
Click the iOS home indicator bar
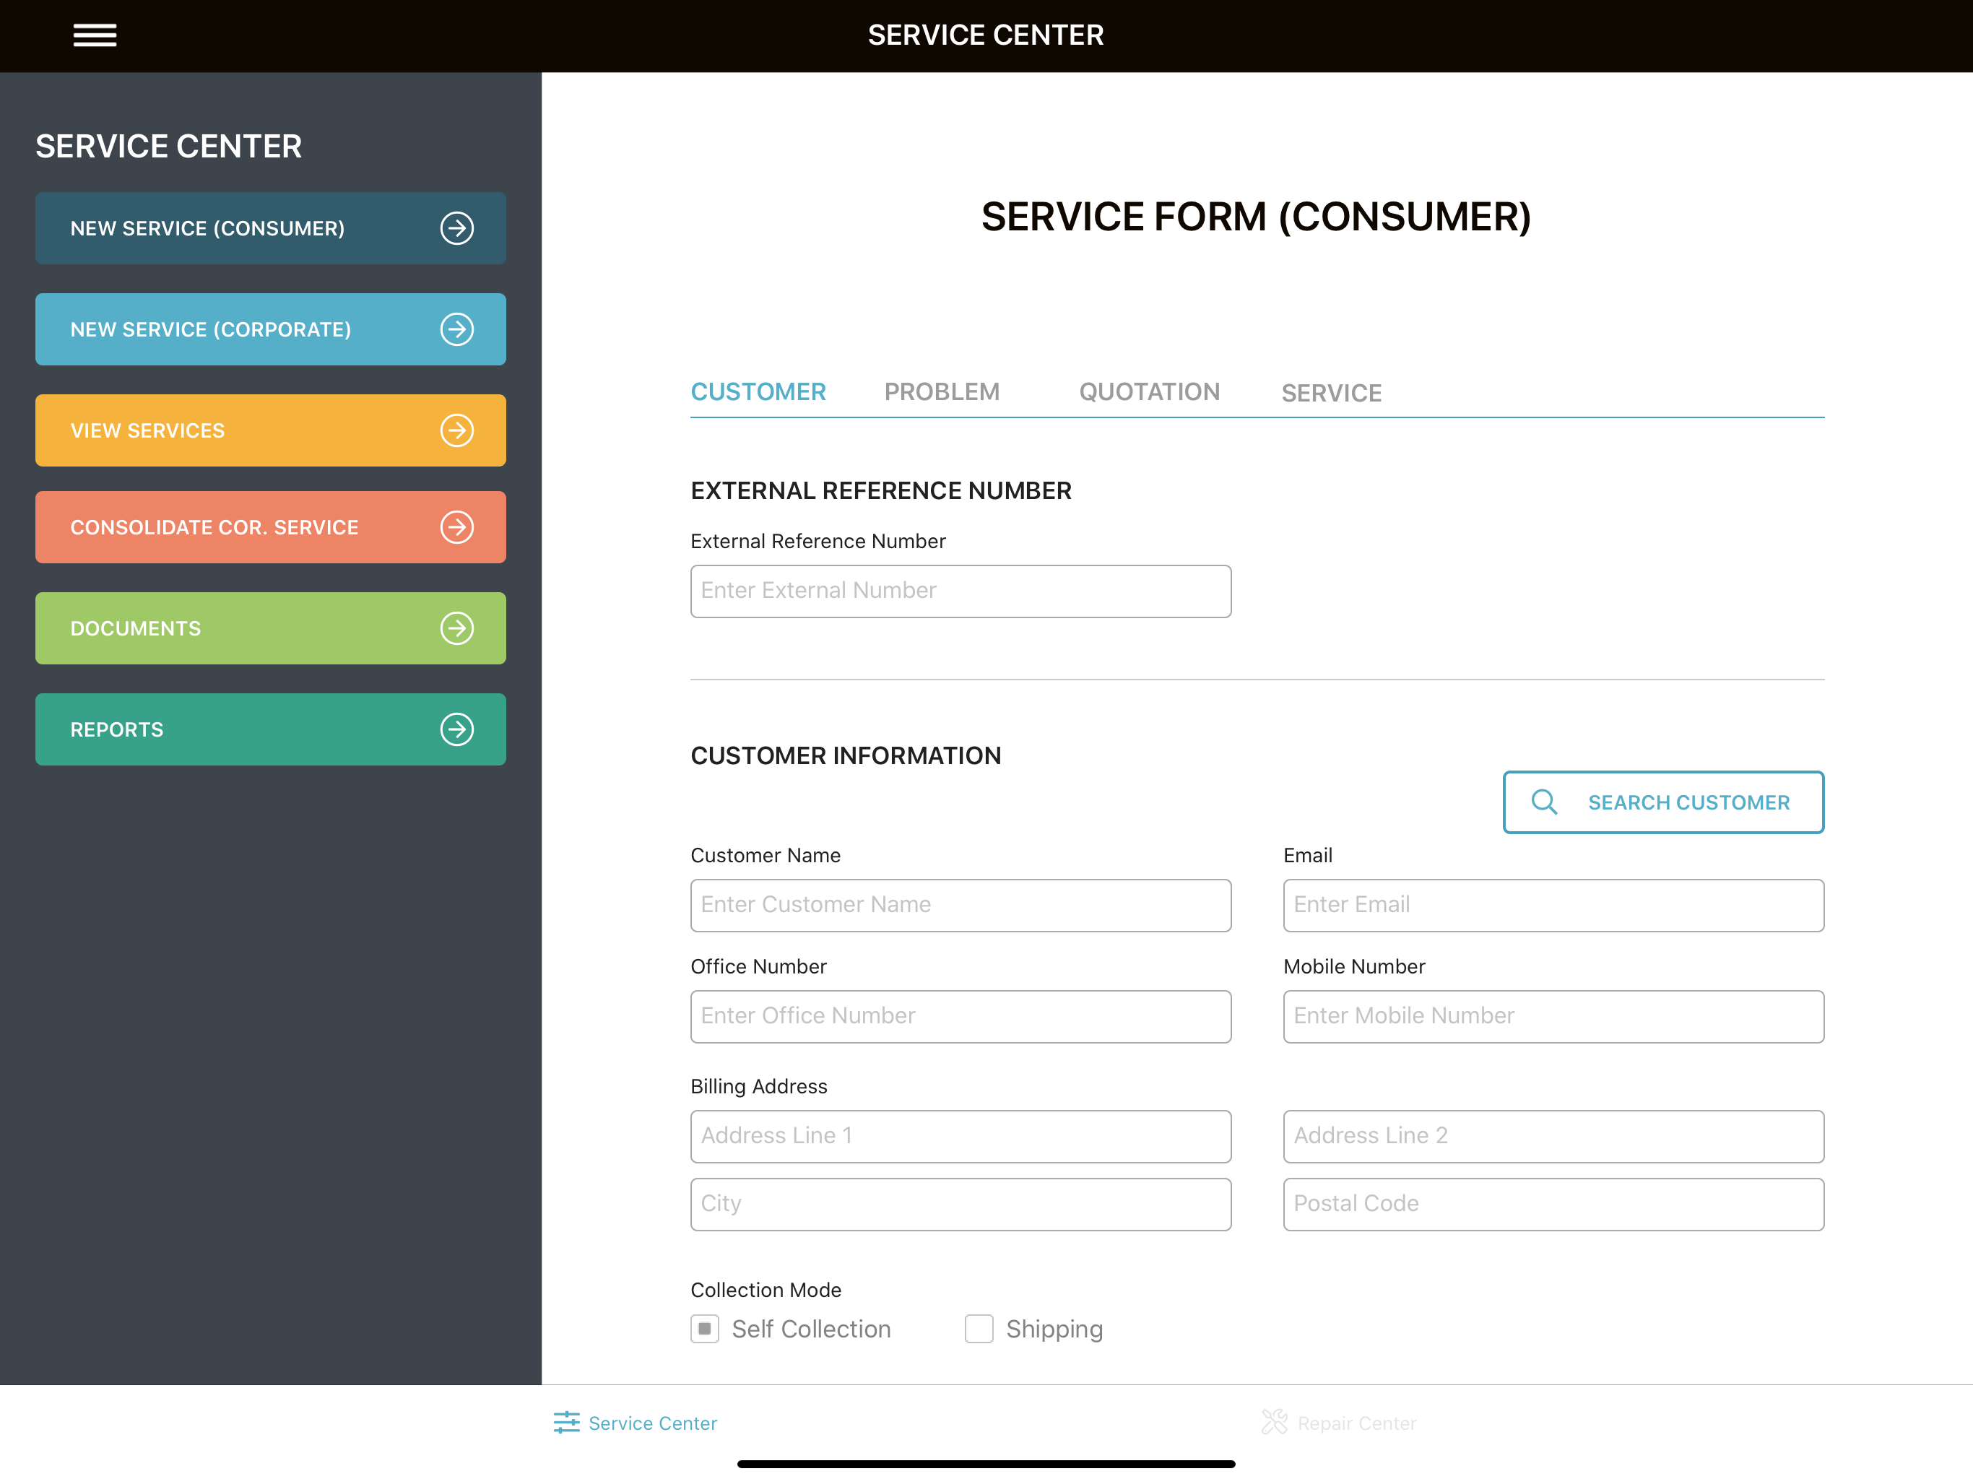pyautogui.click(x=986, y=1464)
